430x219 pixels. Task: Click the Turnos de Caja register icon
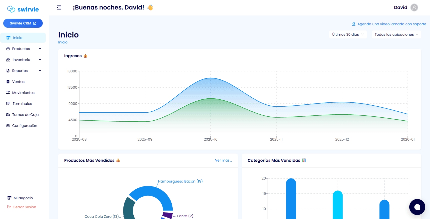tap(8, 115)
